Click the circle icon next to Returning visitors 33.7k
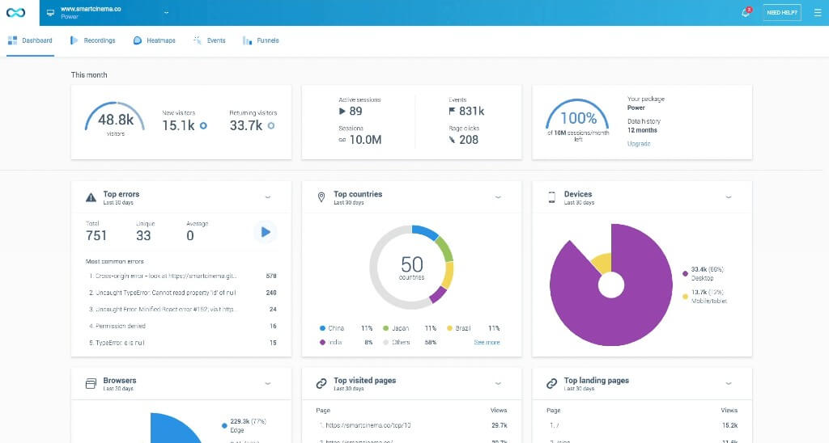 point(270,125)
